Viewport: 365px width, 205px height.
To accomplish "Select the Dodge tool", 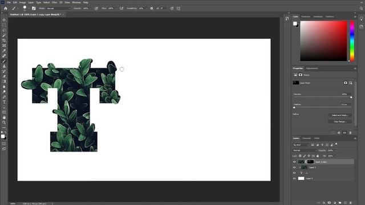I will click(4, 92).
